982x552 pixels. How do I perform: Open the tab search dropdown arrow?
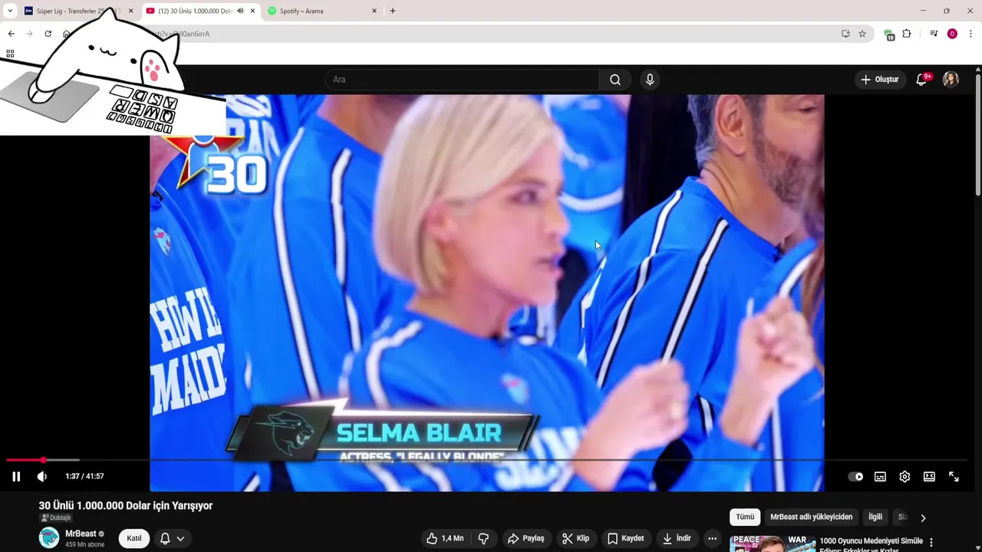[x=10, y=11]
